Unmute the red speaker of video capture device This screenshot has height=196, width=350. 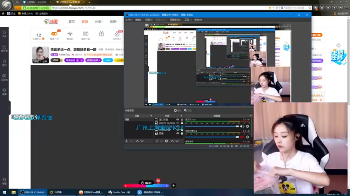pos(242,137)
